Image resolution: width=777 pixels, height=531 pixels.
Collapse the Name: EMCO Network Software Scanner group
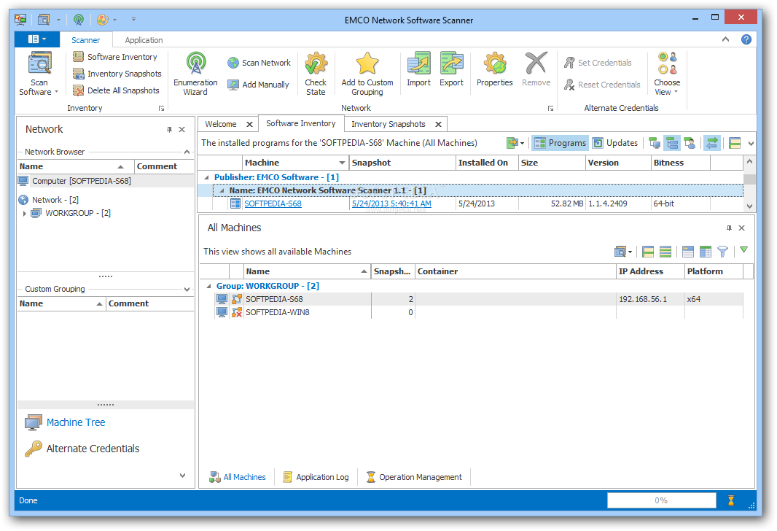222,190
